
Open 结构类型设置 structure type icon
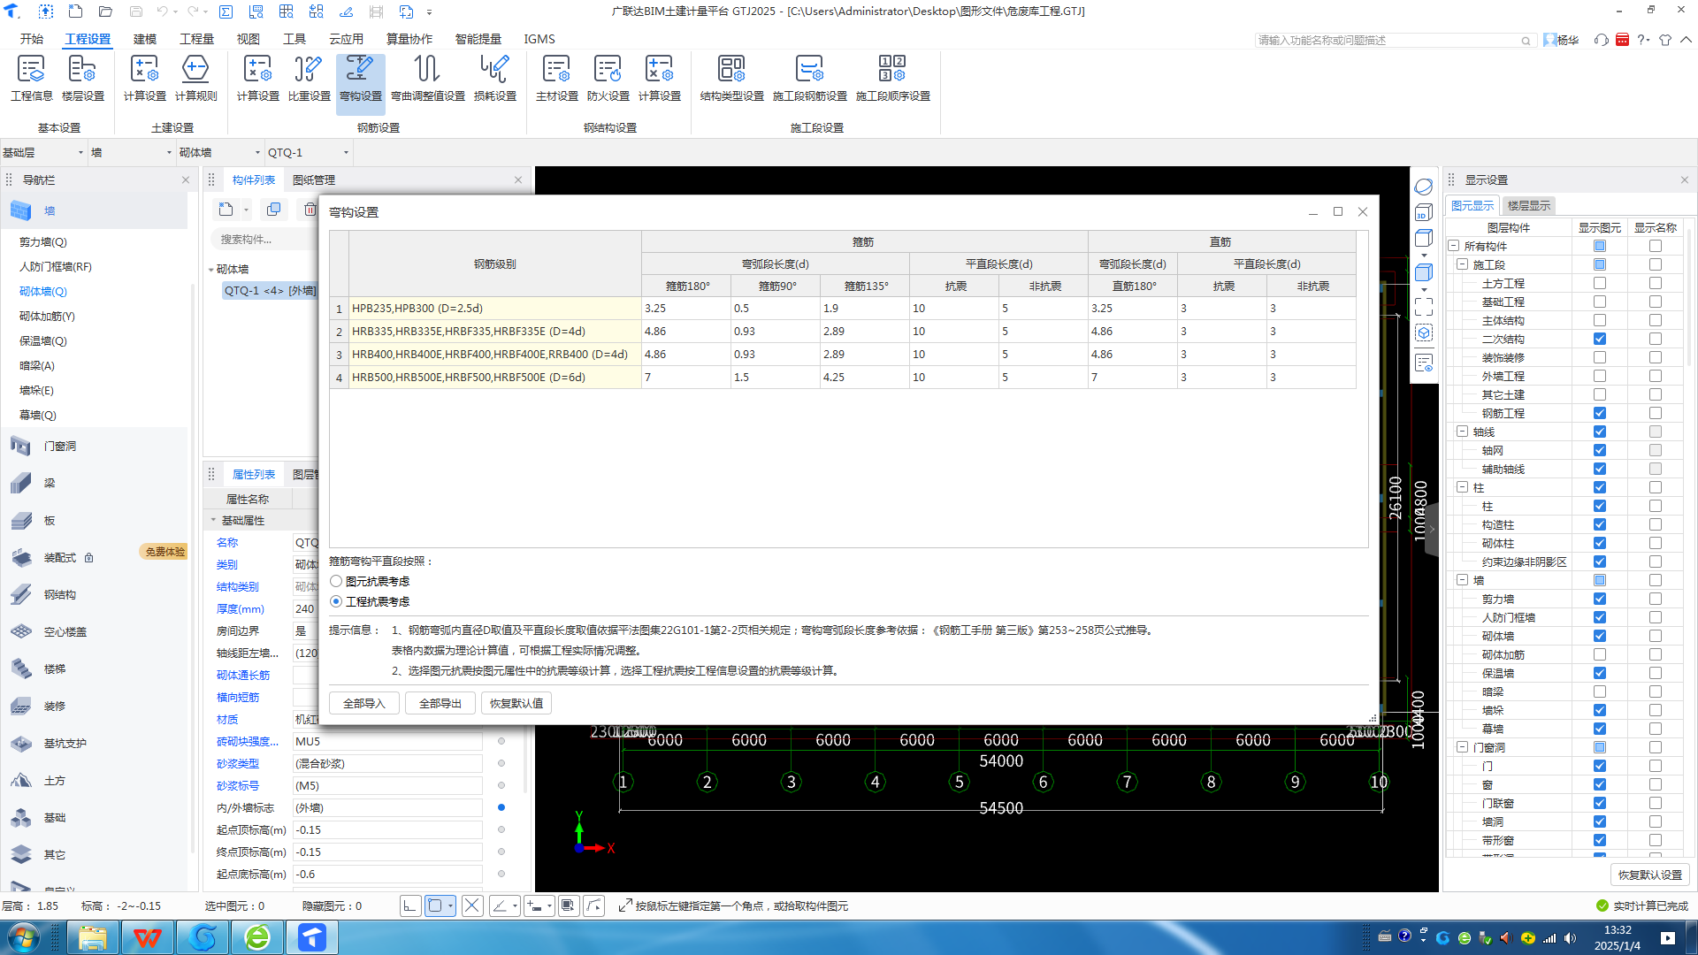point(731,78)
